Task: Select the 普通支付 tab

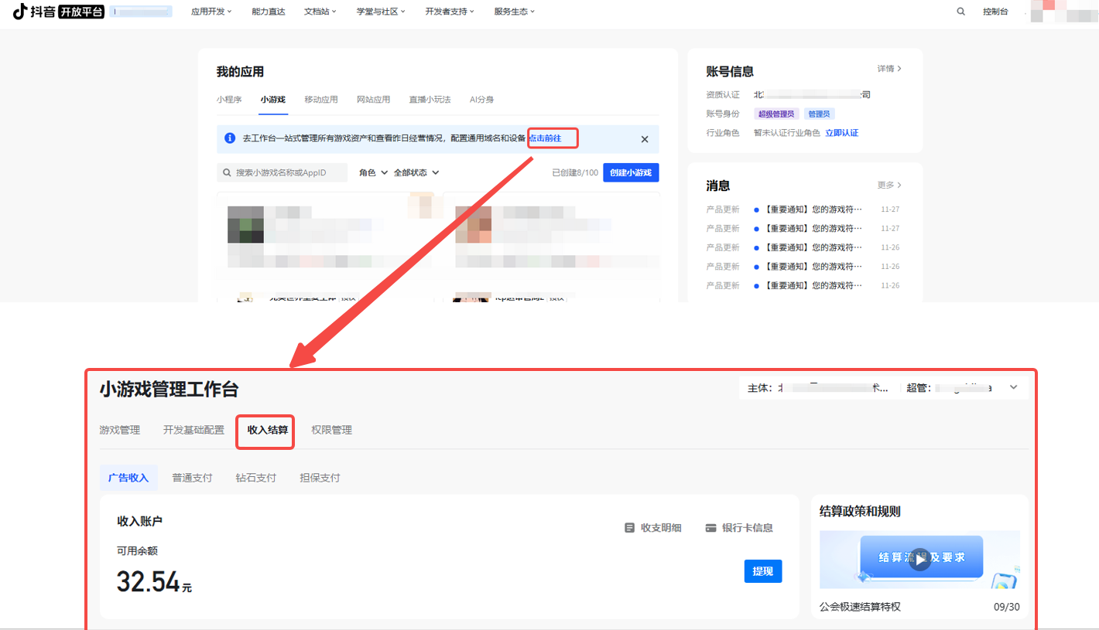Action: pyautogui.click(x=192, y=478)
